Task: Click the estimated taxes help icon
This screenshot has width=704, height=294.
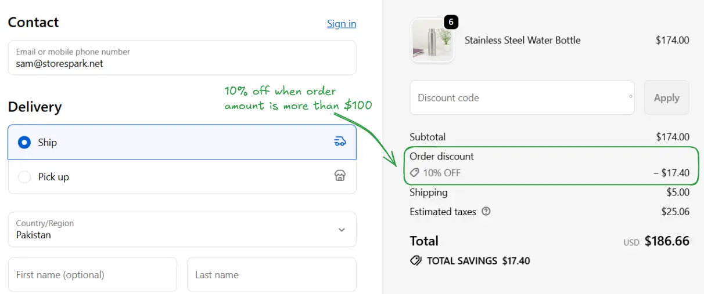Action: pos(486,212)
